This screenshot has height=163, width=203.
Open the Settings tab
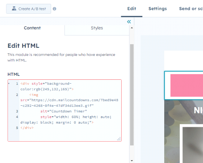(x=158, y=9)
